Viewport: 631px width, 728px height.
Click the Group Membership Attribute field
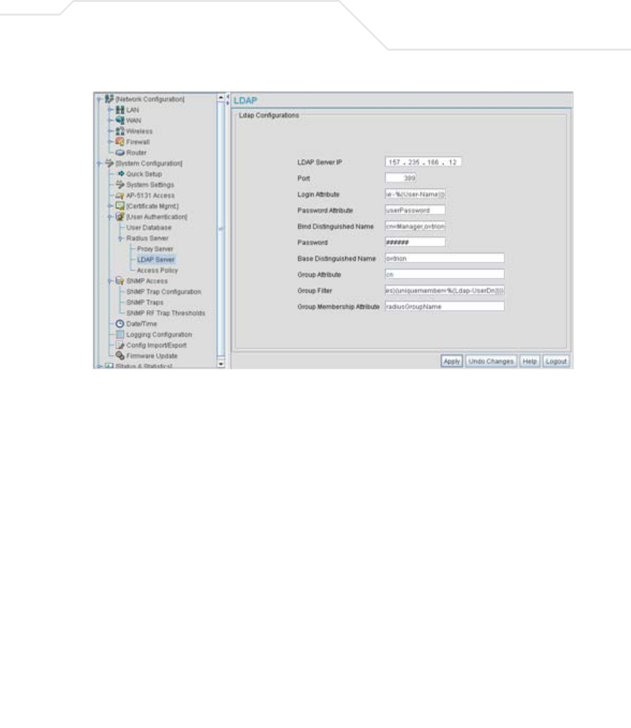pos(445,306)
